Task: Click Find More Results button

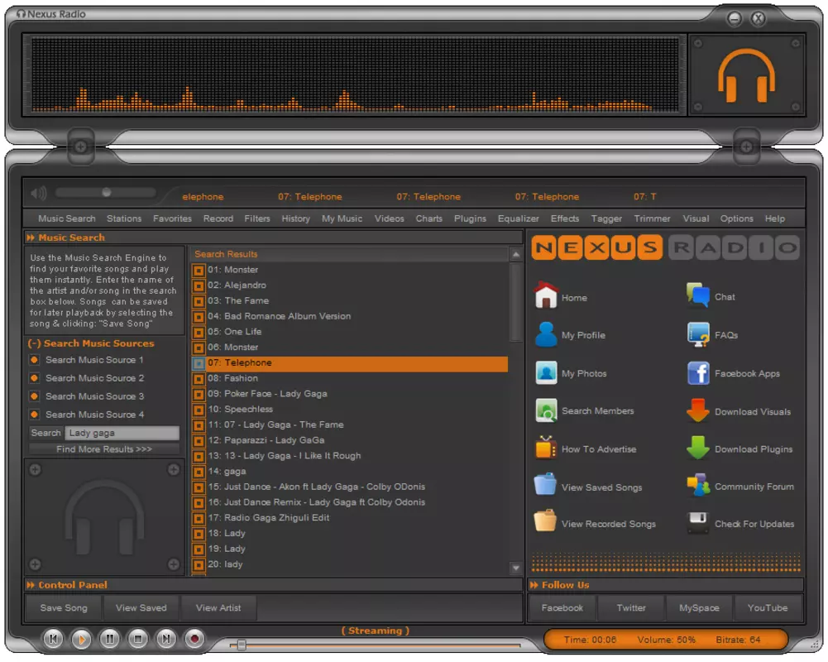Action: coord(104,449)
